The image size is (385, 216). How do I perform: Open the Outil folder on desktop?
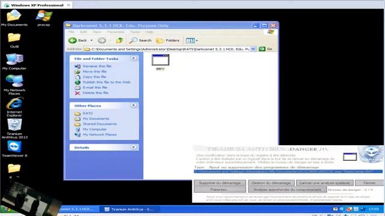pyautogui.click(x=14, y=40)
